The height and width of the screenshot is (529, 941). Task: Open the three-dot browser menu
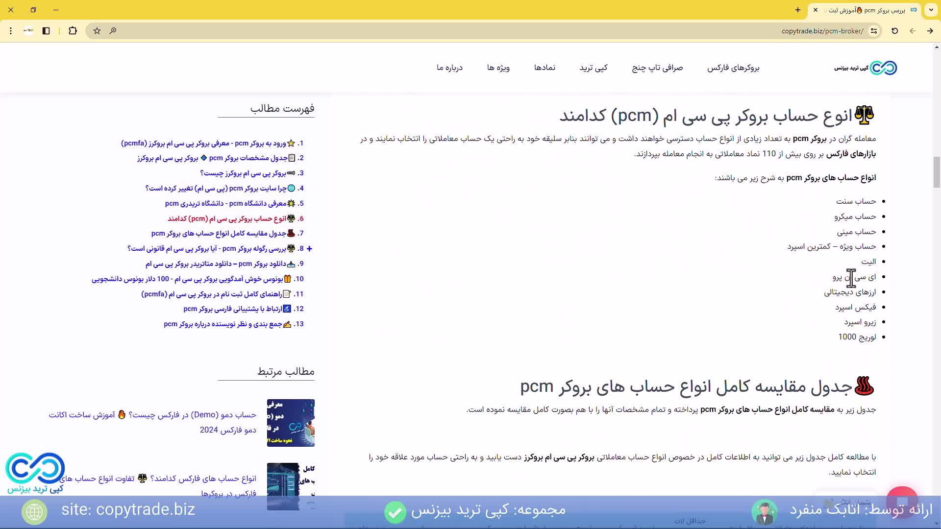click(x=11, y=31)
